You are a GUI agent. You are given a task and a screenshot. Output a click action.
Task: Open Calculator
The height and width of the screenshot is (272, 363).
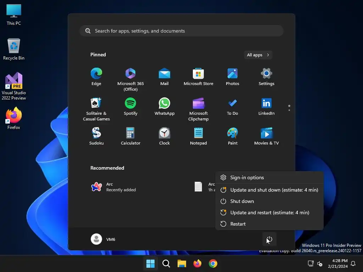(x=130, y=136)
